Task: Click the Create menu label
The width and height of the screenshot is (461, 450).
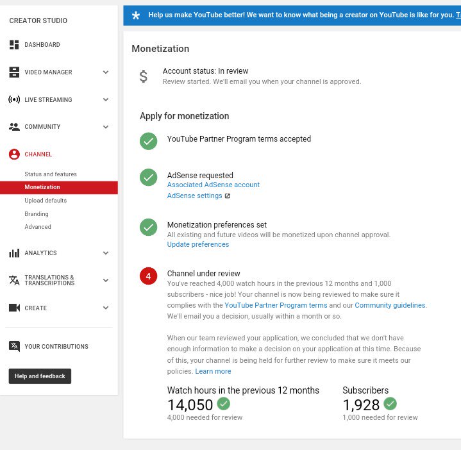Action: (x=35, y=308)
